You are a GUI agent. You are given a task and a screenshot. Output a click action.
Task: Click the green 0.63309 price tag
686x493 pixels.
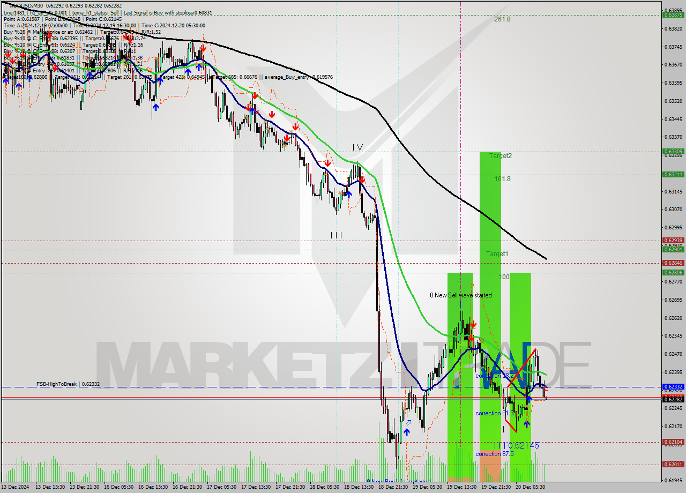673,152
